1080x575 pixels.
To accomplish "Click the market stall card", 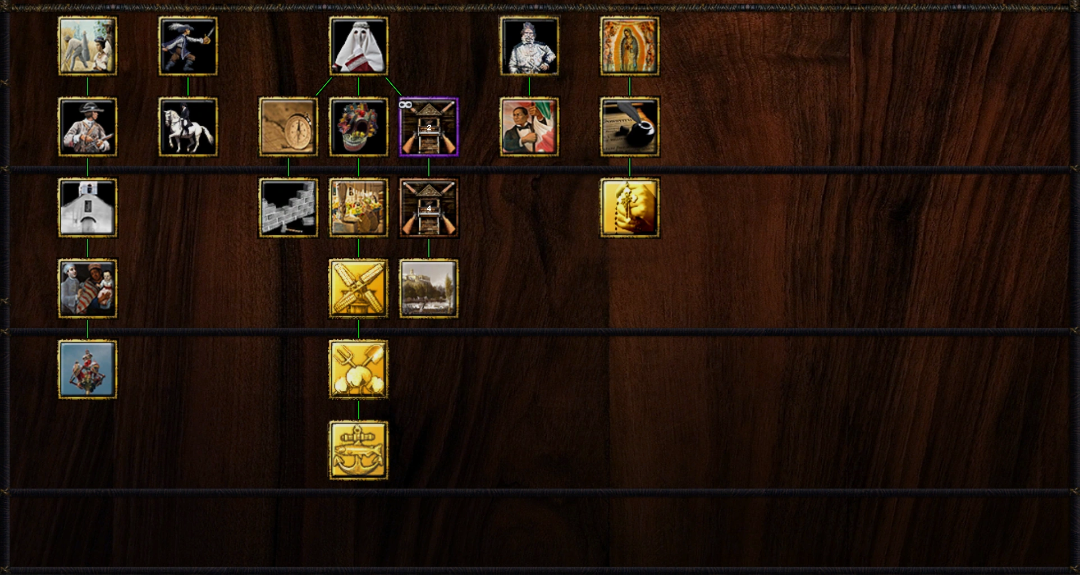I will (x=359, y=208).
